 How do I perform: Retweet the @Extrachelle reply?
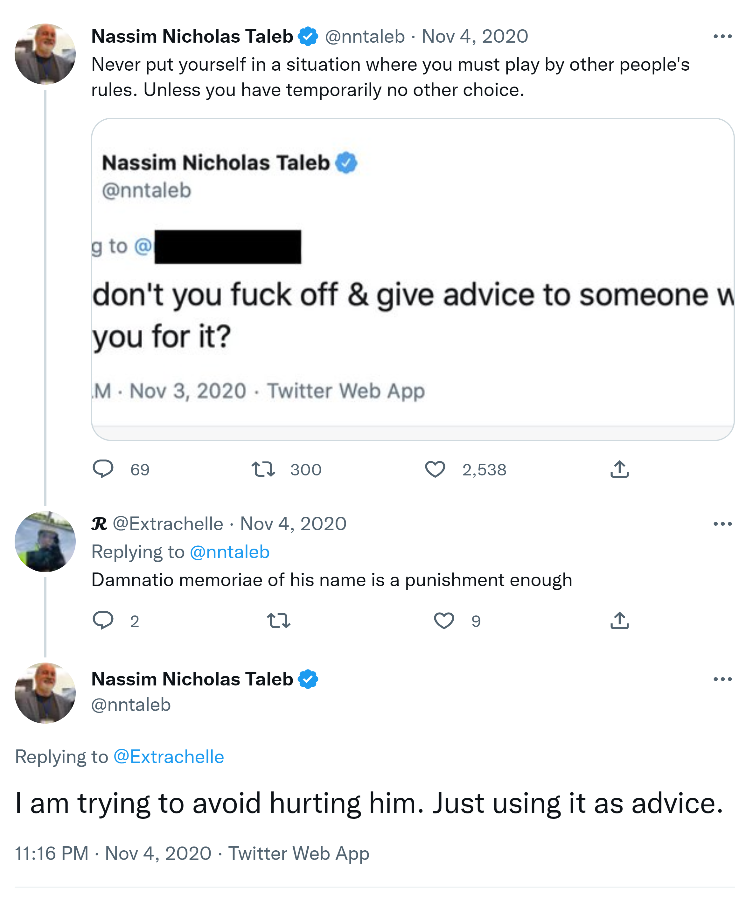[278, 620]
